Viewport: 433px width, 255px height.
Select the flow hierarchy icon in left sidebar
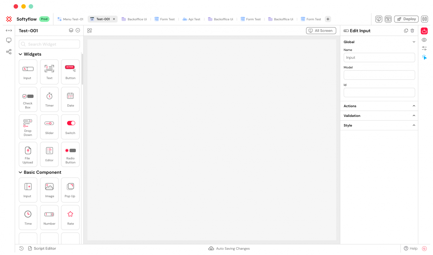[9, 52]
